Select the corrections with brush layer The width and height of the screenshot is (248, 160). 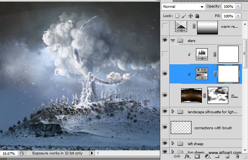tap(206, 127)
